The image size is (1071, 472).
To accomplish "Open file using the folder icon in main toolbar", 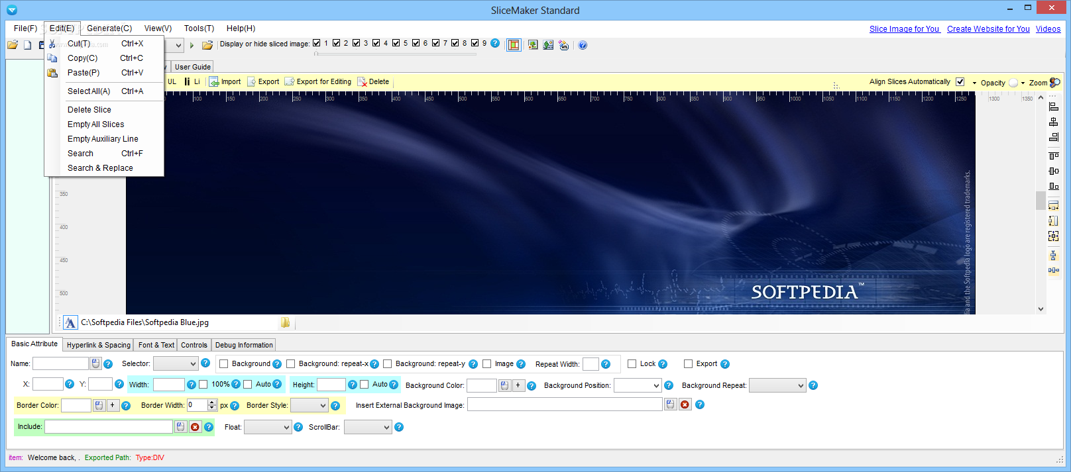I will pos(13,45).
